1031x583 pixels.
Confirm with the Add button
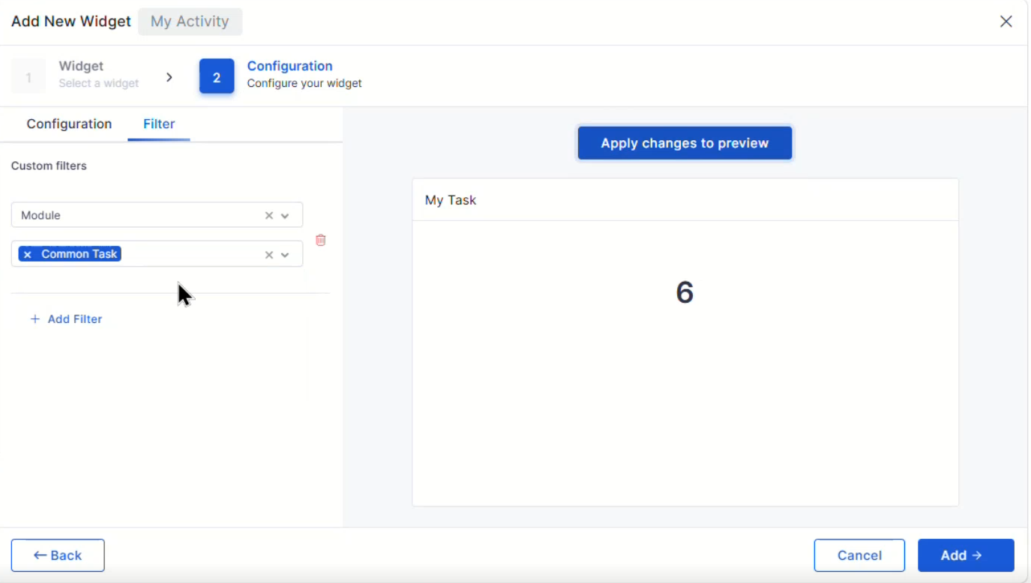pyautogui.click(x=966, y=555)
